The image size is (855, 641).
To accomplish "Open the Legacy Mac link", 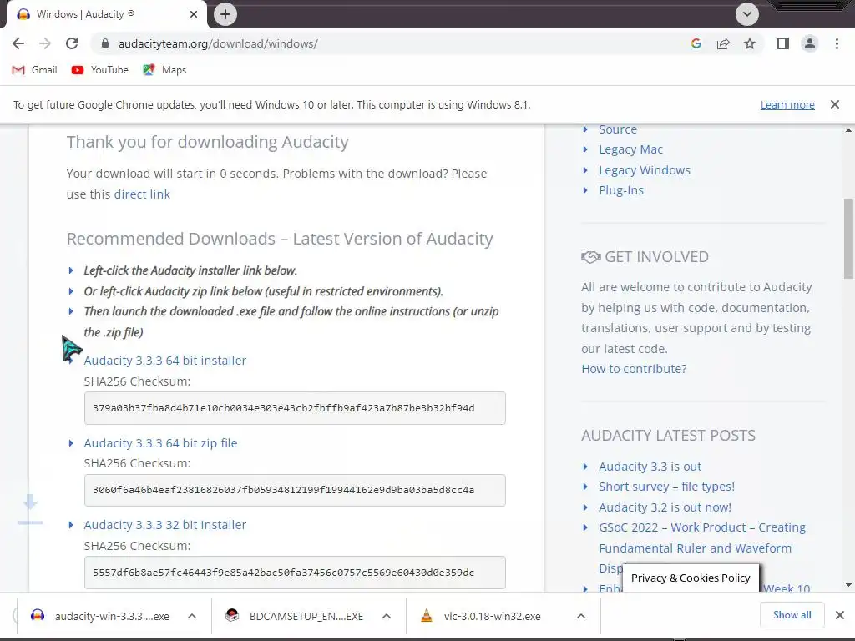I will 631,149.
